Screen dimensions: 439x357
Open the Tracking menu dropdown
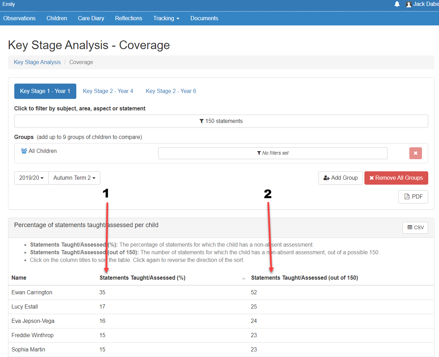[166, 18]
